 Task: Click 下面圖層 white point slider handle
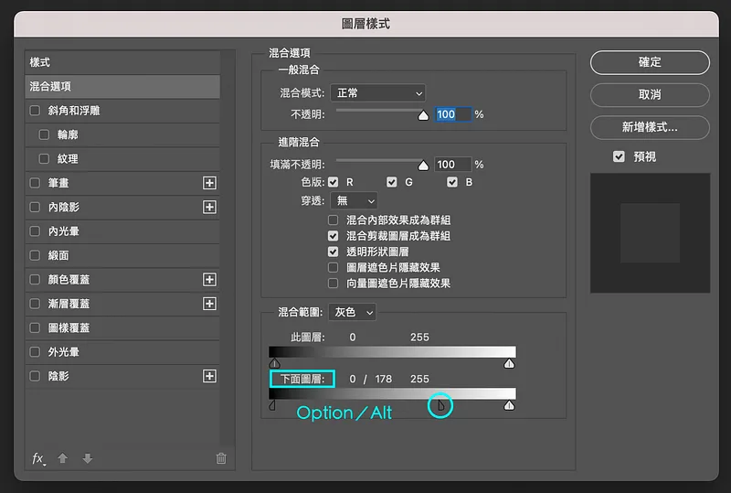[x=509, y=405]
